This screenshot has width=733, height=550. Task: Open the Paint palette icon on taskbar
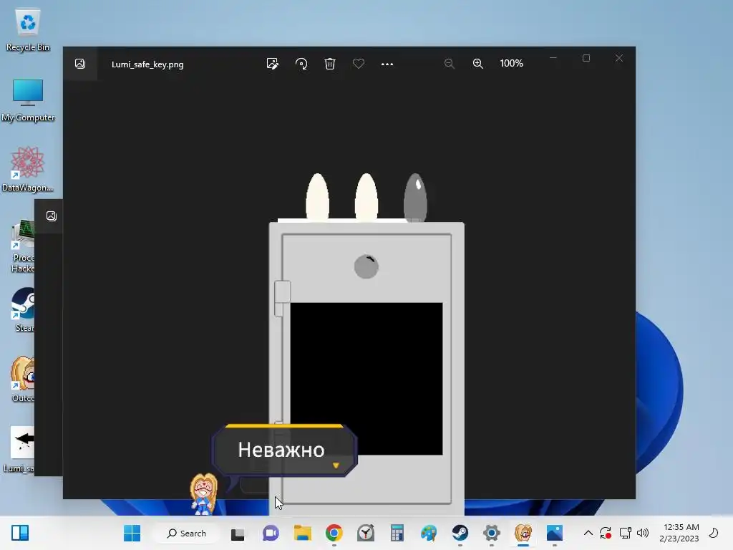(x=429, y=533)
